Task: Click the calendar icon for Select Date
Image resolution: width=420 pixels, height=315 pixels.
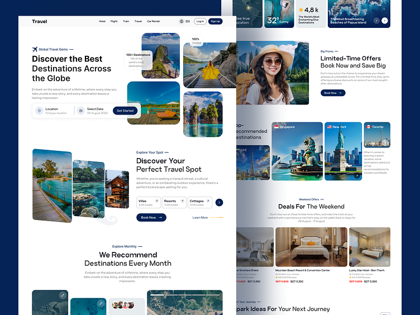Action: point(80,111)
